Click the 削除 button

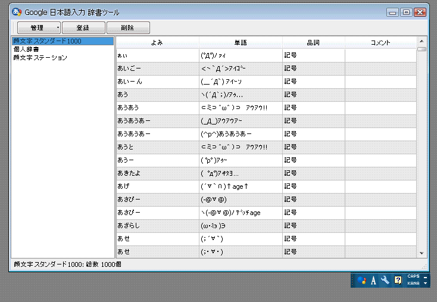click(x=128, y=27)
